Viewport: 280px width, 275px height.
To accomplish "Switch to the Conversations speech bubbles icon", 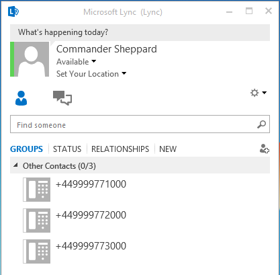I will click(62, 97).
